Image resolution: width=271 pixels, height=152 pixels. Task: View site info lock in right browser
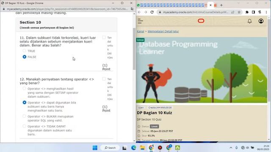160,12
